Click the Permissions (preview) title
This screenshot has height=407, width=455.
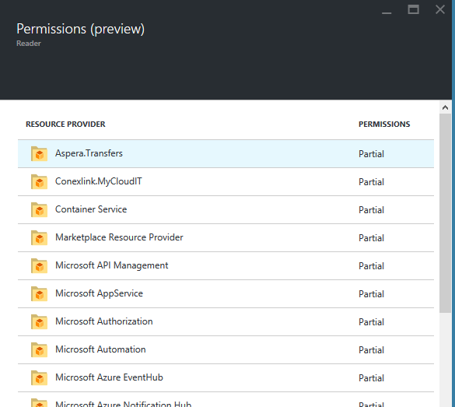80,29
